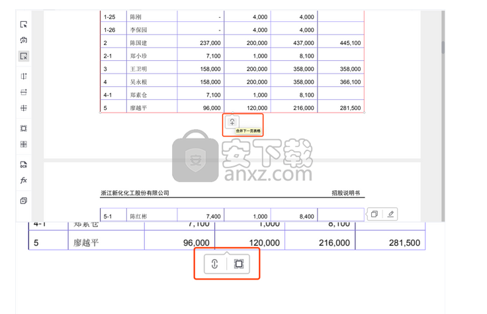Click the link/merge icon in lower popup
The width and height of the screenshot is (487, 314).
(214, 264)
